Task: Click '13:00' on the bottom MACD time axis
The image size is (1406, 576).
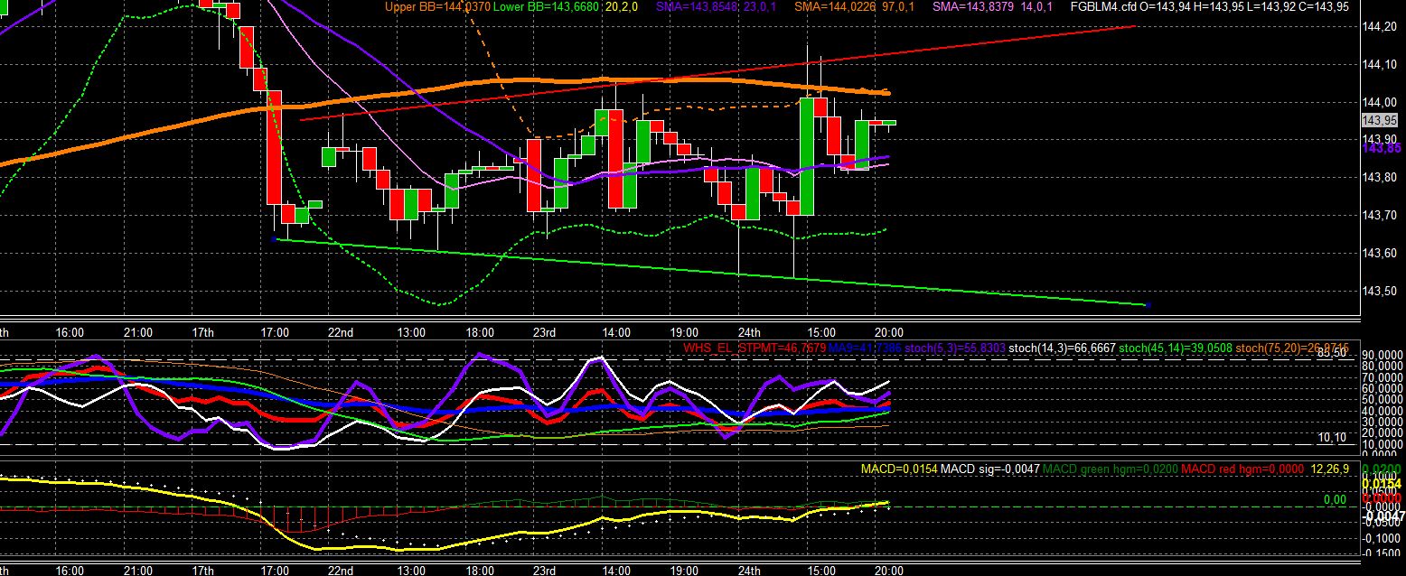Action: tap(410, 571)
